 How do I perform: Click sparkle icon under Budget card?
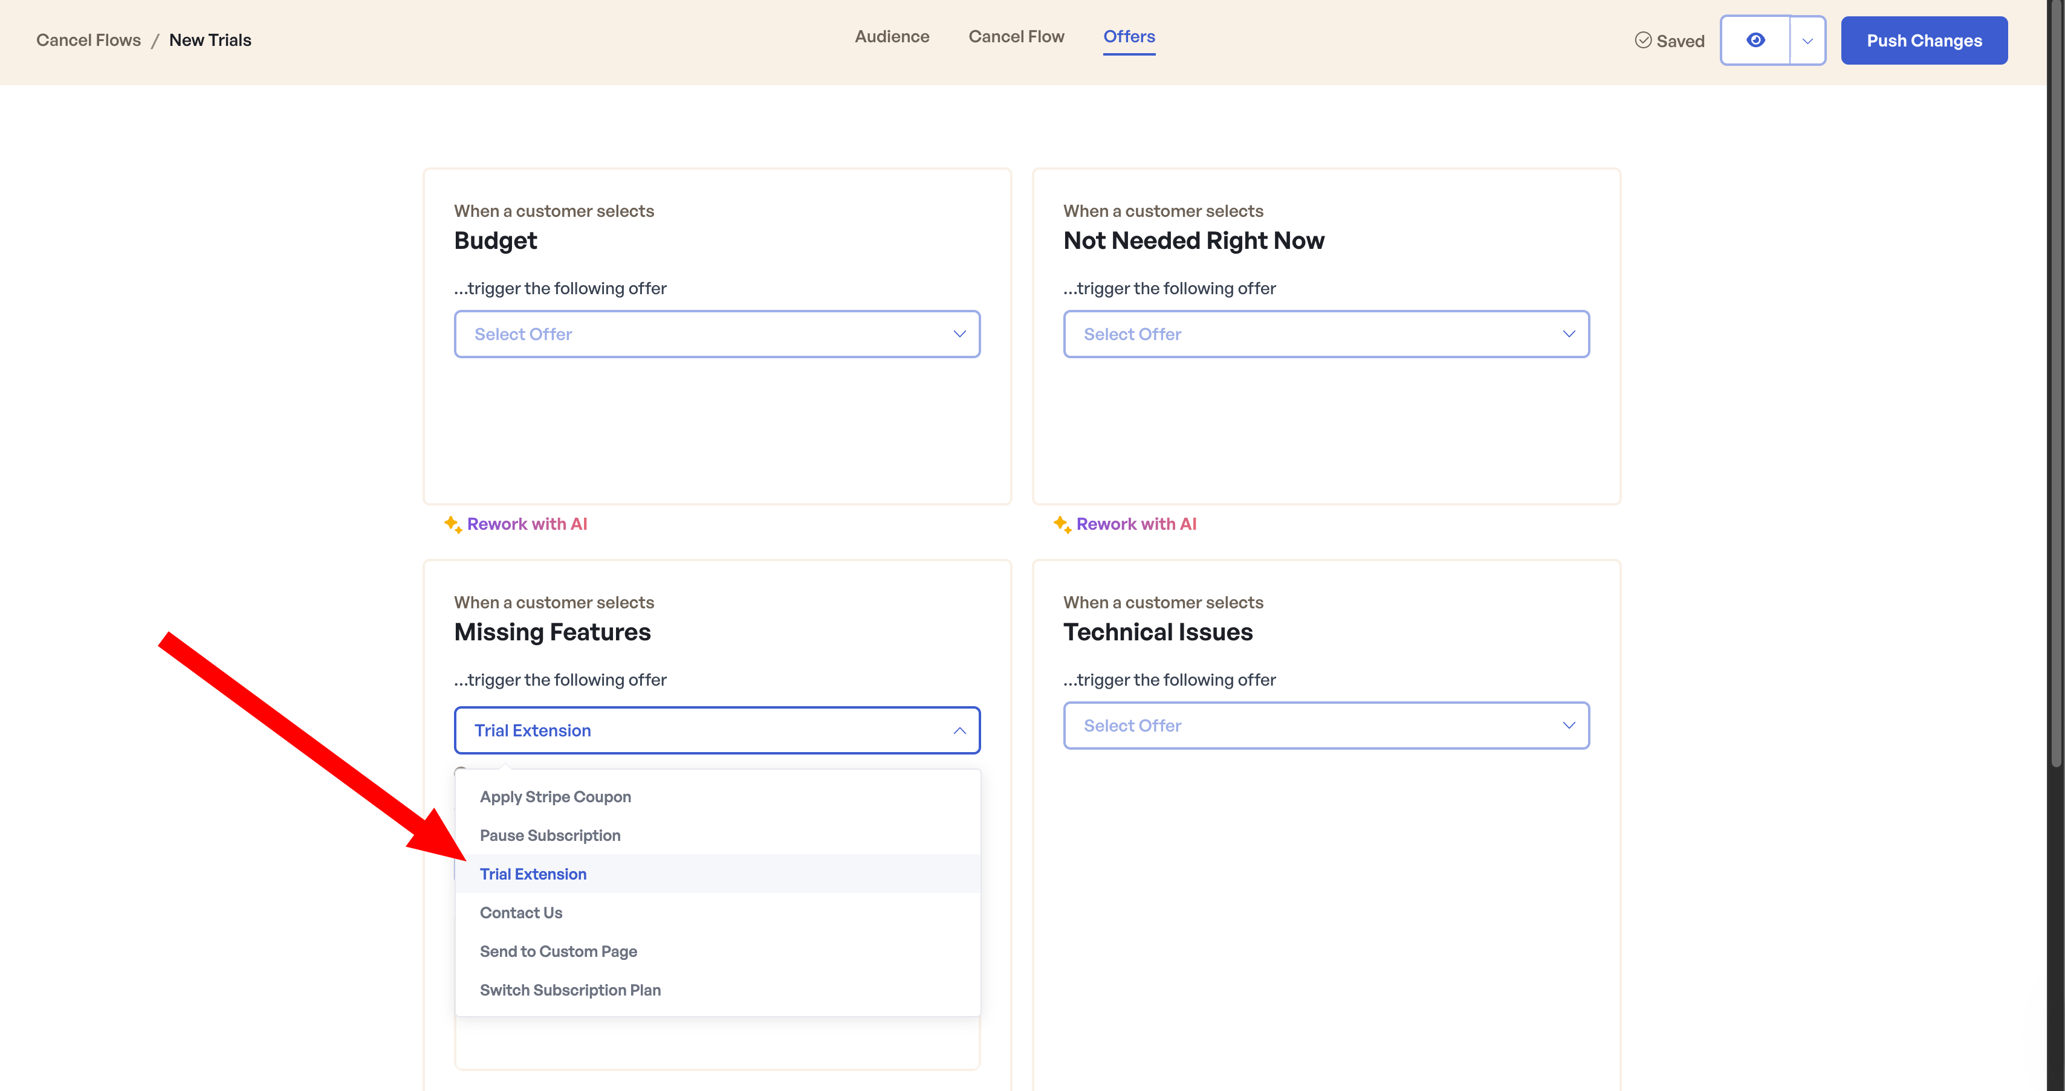click(x=453, y=525)
